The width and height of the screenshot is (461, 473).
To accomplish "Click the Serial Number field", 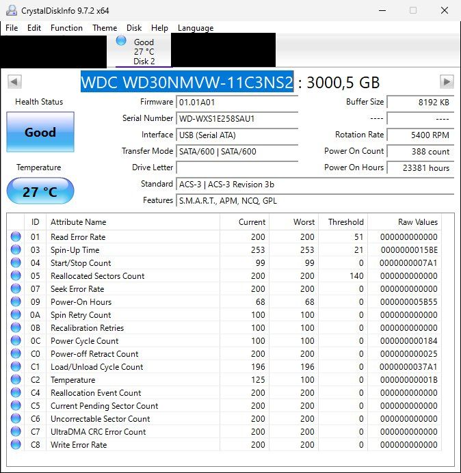I will coord(237,118).
